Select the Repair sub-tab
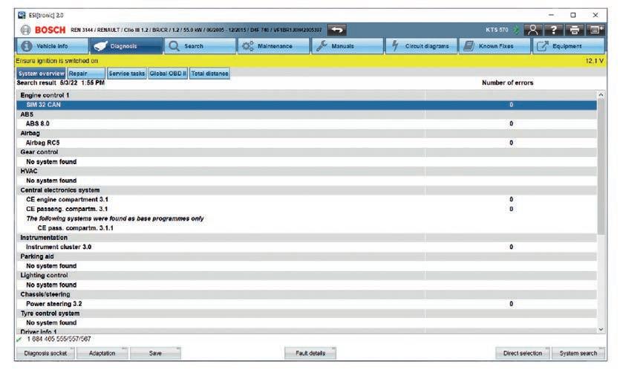 click(86, 74)
